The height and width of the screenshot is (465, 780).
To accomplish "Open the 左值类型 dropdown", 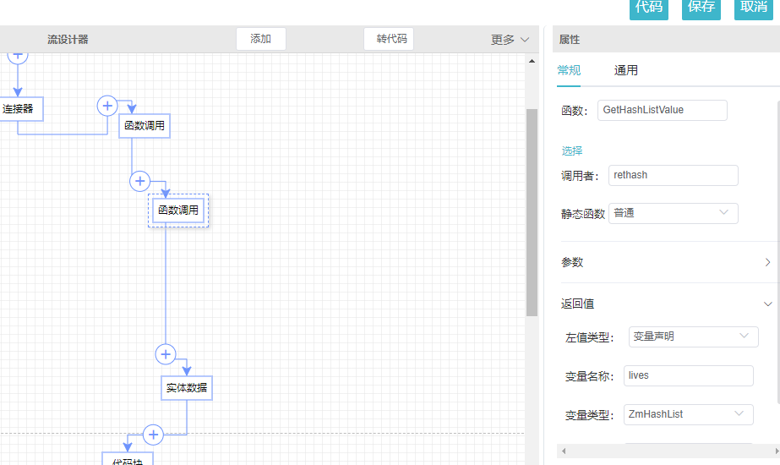I will coord(693,336).
